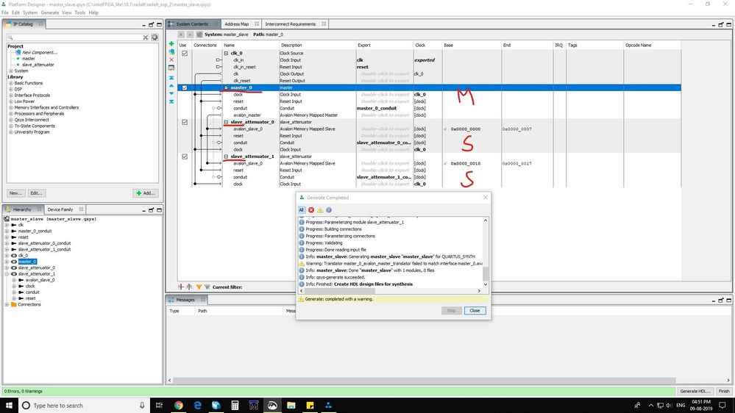Open the Generate menu
735x413 pixels.
pyautogui.click(x=50, y=12)
